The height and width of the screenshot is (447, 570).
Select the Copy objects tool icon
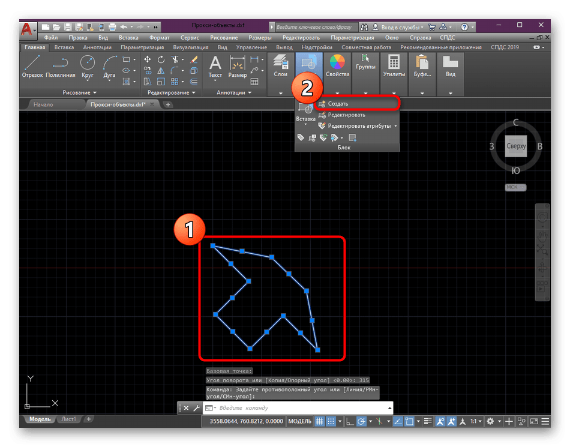[x=147, y=71]
